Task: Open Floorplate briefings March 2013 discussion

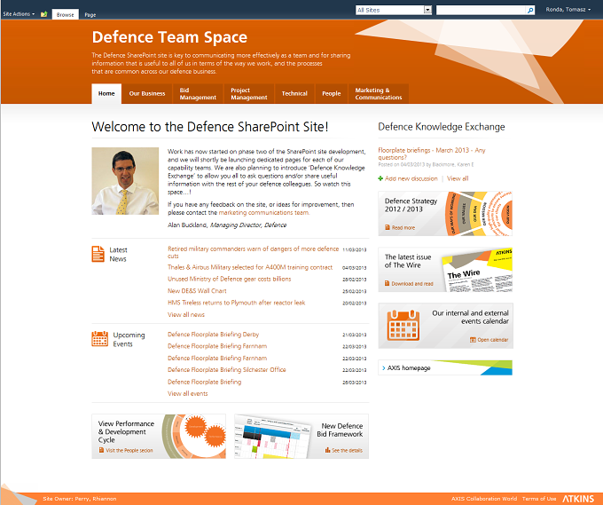Action: pyautogui.click(x=432, y=154)
